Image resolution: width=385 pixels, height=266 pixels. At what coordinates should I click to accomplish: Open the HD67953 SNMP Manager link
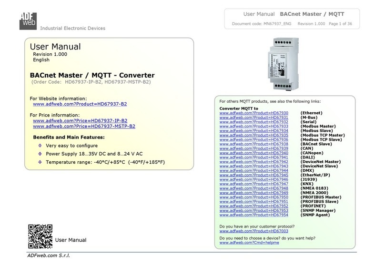tap(254, 210)
